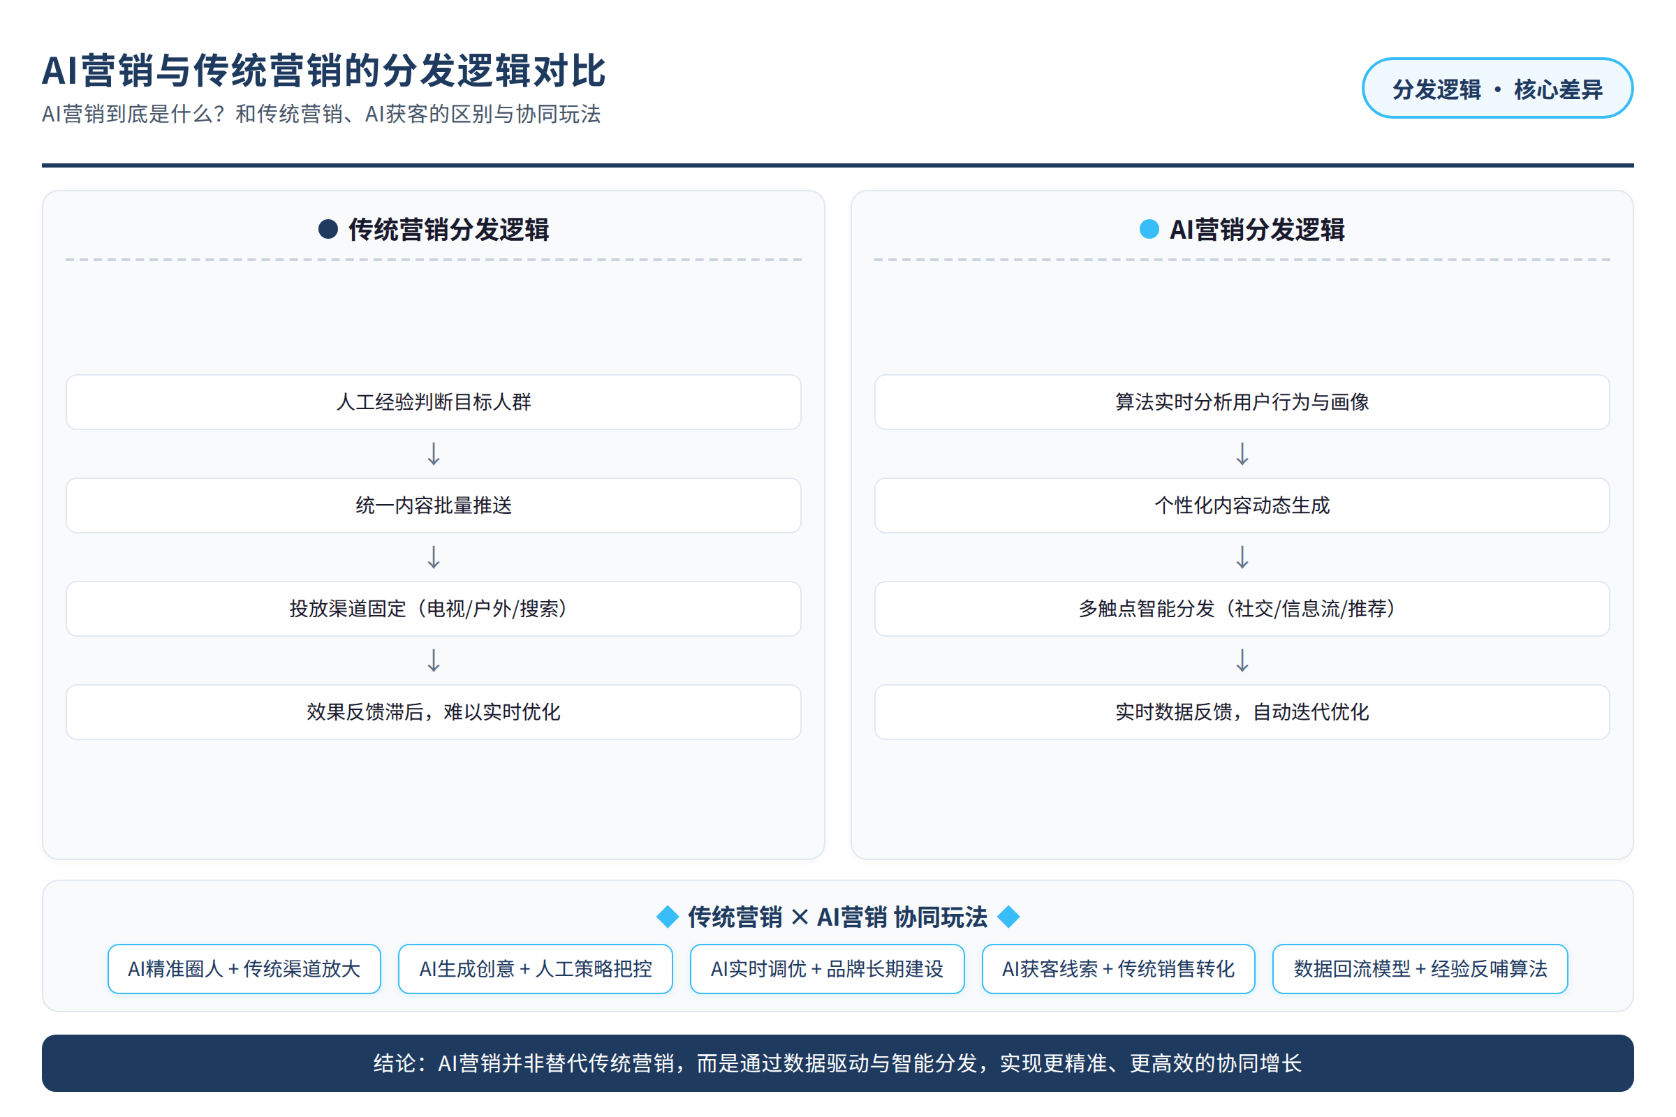
Task: Select 多触点智能分发（社交/信息流/推荐）box
Action: point(1242,608)
